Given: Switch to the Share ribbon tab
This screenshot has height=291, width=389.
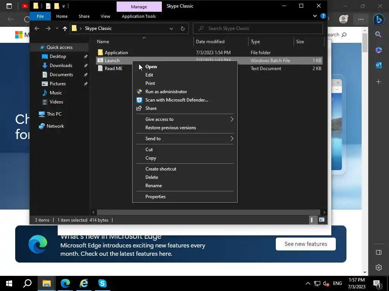Looking at the screenshot, I should pyautogui.click(x=84, y=16).
